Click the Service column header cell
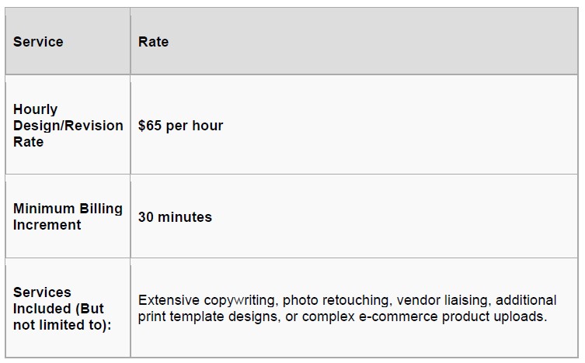 pyautogui.click(x=68, y=41)
